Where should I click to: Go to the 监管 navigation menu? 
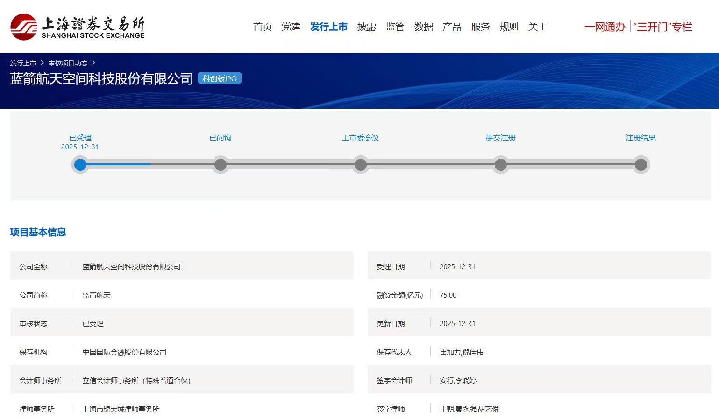[x=395, y=27]
